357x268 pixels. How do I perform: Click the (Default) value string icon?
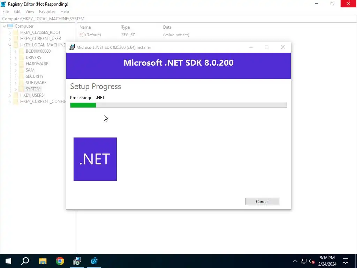point(82,35)
